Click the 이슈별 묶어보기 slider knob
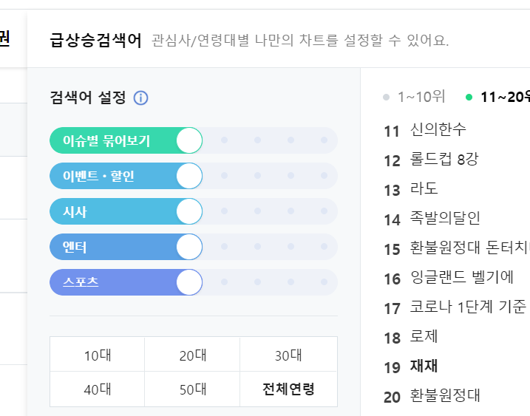This screenshot has height=416, width=530. (x=189, y=140)
